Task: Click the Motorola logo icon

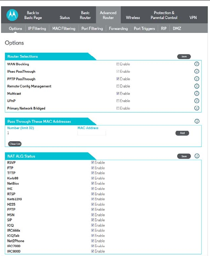Action: point(12,15)
